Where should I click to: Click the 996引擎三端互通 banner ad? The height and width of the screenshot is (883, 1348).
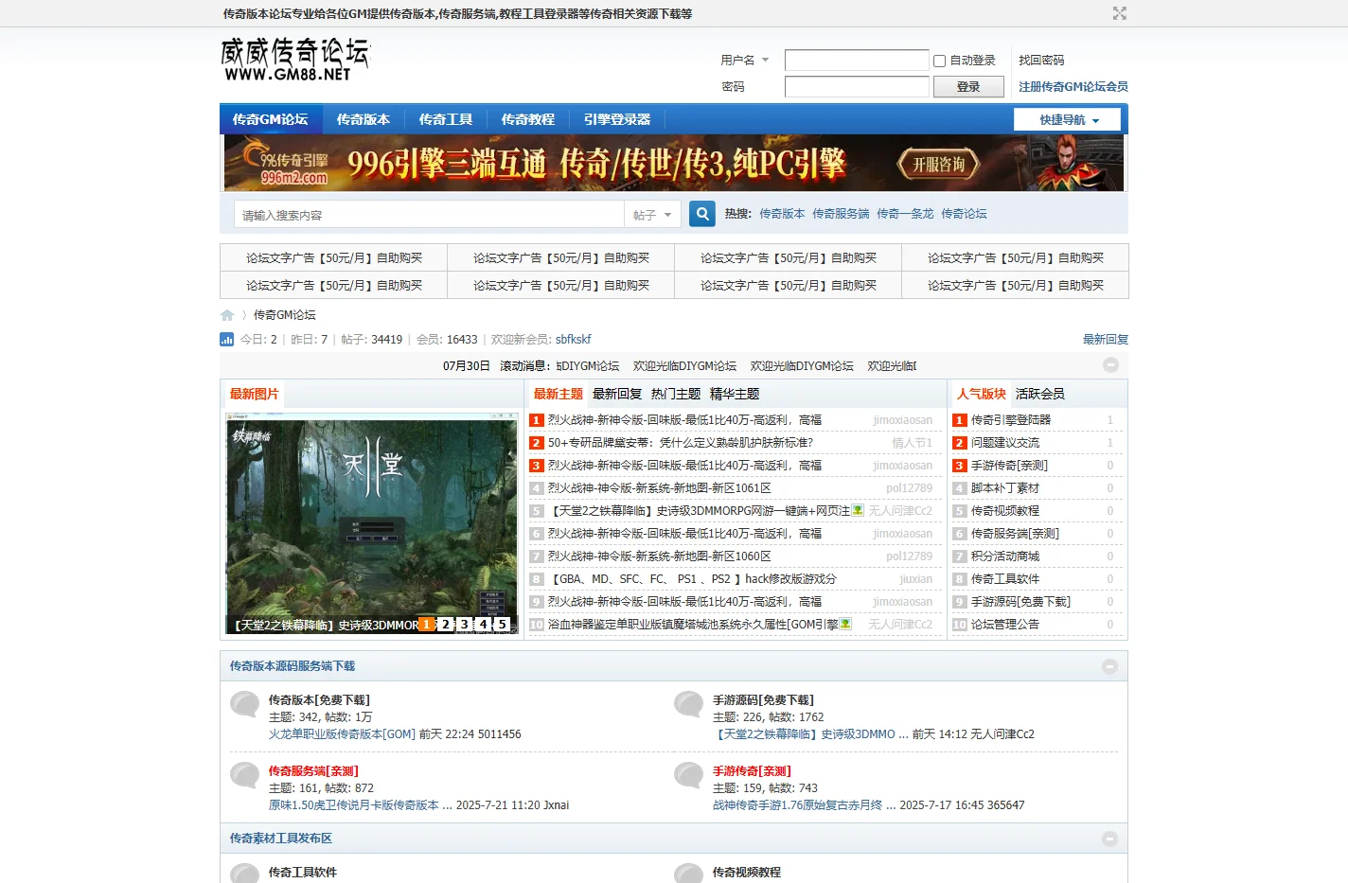coord(674,163)
